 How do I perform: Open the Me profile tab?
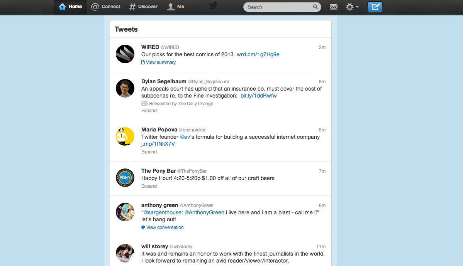pyautogui.click(x=176, y=7)
